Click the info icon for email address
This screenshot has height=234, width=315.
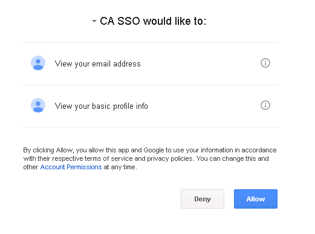click(265, 63)
